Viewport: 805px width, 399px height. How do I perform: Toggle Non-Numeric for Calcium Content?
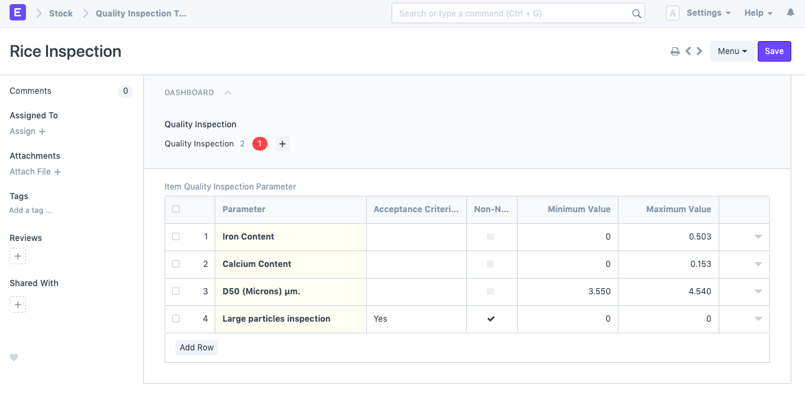tap(490, 263)
